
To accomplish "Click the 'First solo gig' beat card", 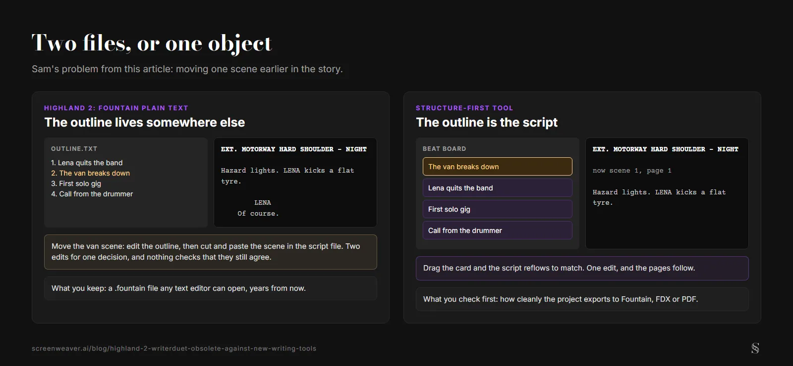I will click(x=497, y=209).
